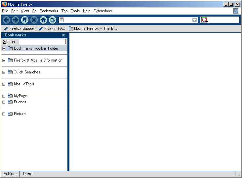Open the Tab menu
Image resolution: width=242 pixels, height=178 pixels.
pyautogui.click(x=64, y=11)
